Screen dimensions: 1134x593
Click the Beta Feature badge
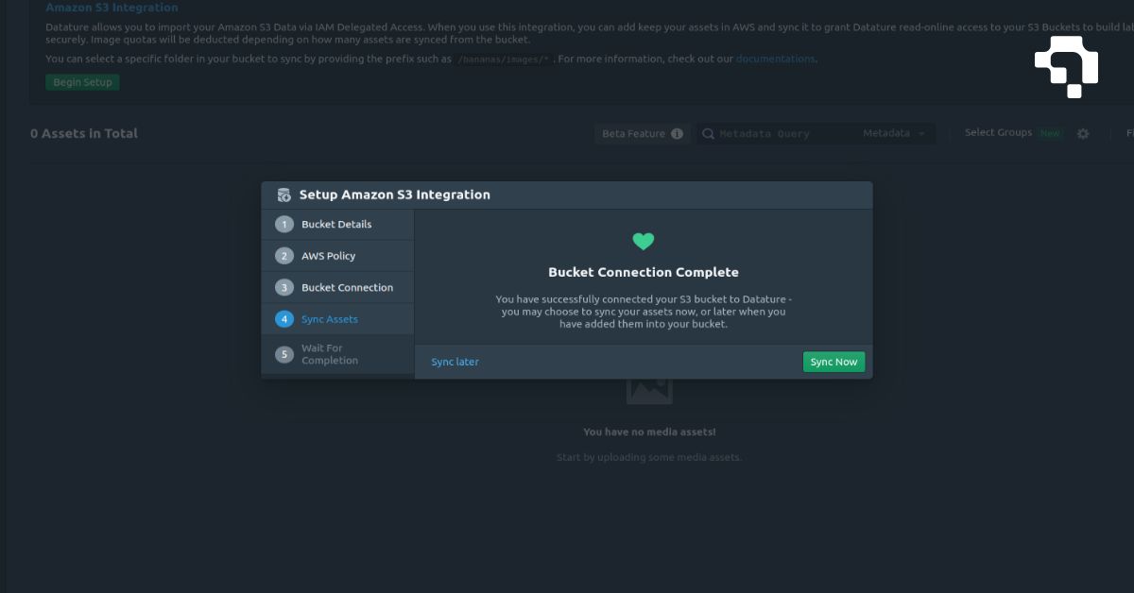[643, 134]
